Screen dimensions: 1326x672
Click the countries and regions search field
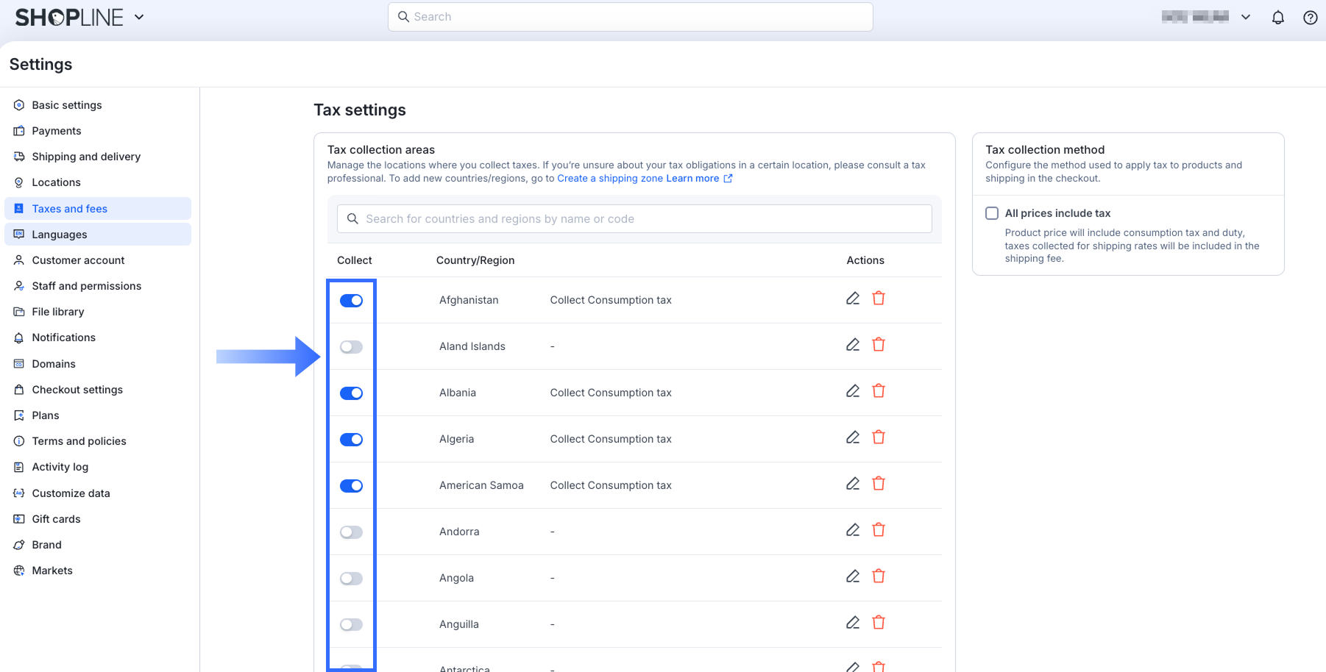pyautogui.click(x=634, y=219)
